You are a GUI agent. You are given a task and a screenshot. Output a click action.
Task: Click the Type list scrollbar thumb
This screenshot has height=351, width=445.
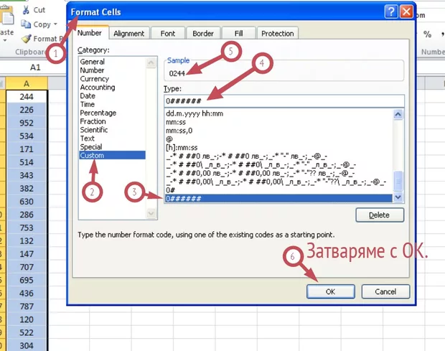[398, 181]
